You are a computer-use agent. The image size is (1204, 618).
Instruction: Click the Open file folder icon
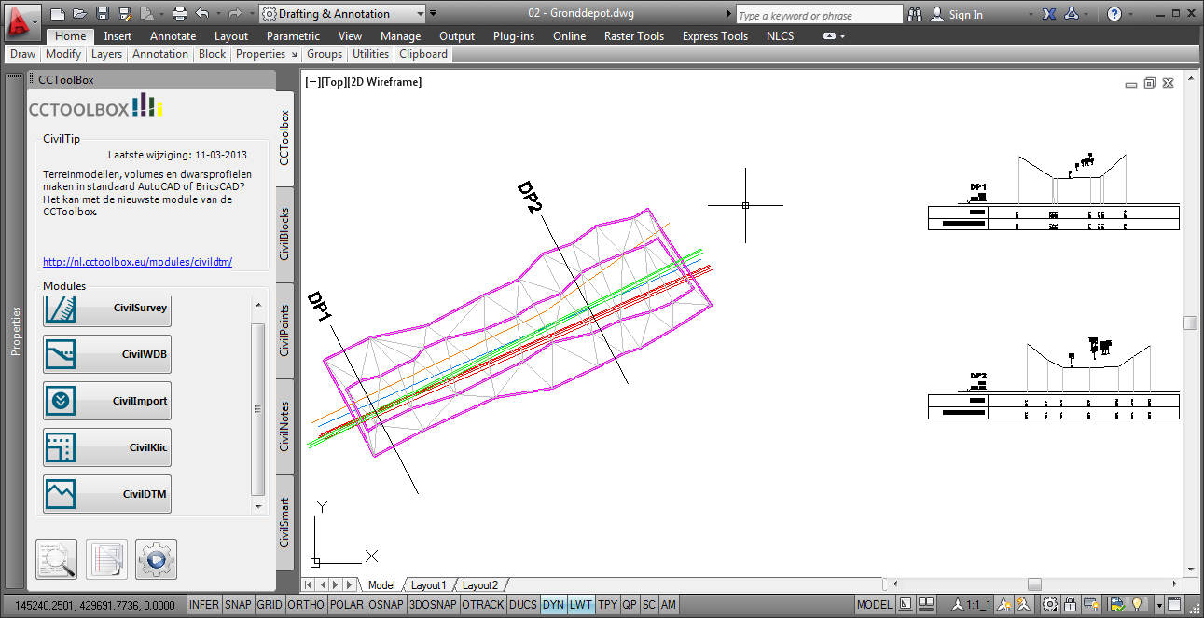click(80, 14)
